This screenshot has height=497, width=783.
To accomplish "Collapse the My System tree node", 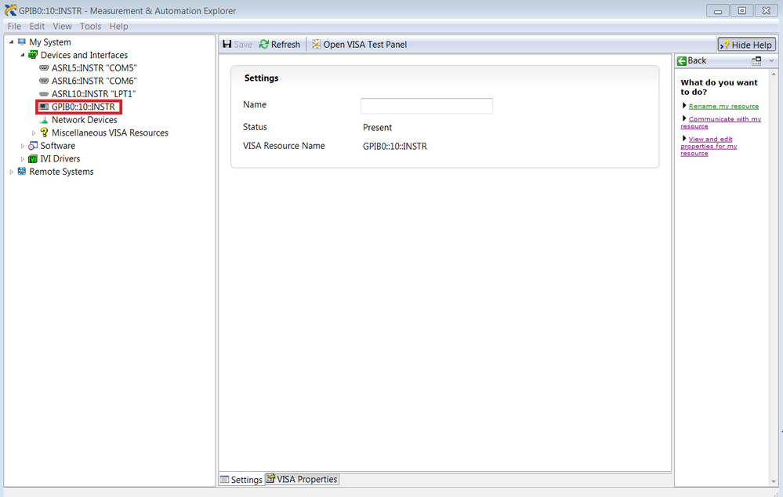I will (x=12, y=42).
